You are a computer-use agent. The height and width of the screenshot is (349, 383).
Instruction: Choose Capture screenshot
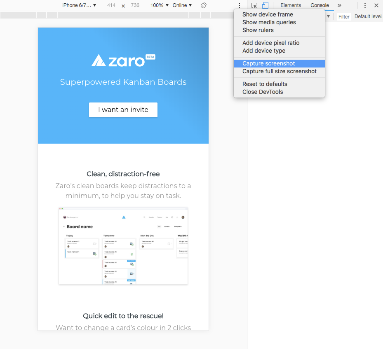tap(279, 63)
